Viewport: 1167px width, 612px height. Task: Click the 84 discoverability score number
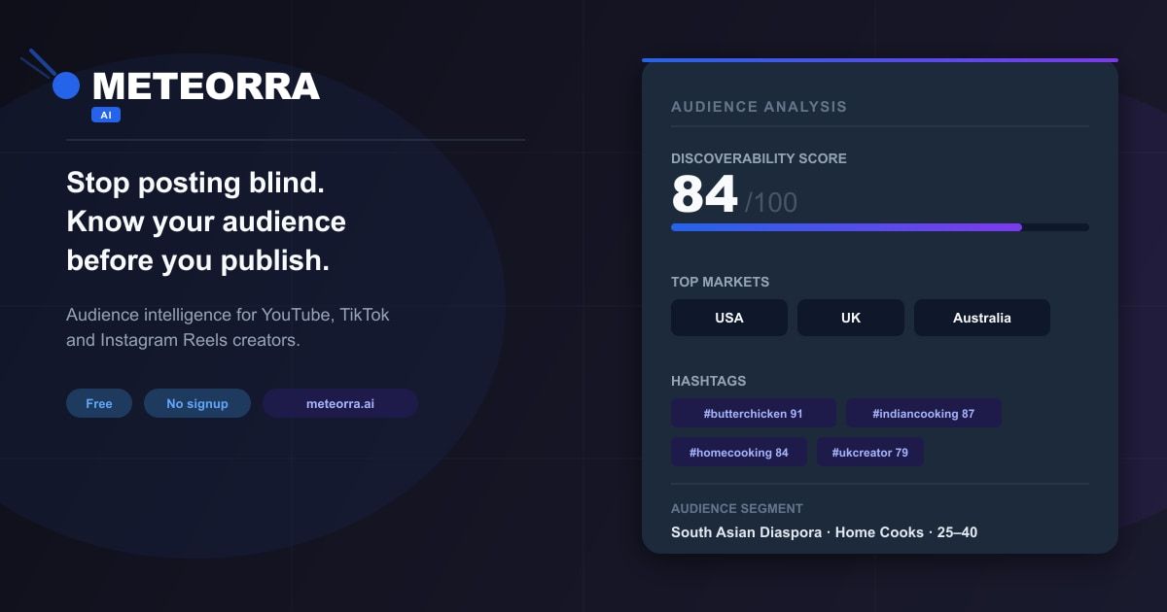pyautogui.click(x=705, y=195)
